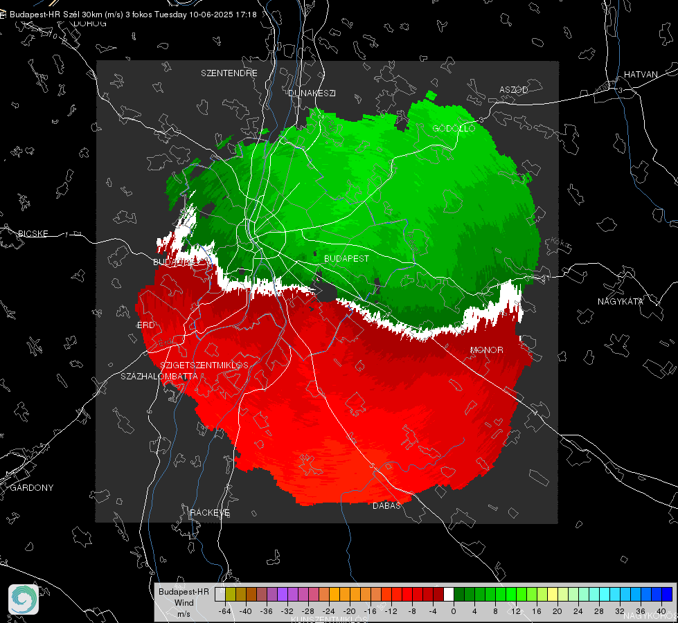Click the SZIGETSZENTMIKLÓS city label
678x623 pixels.
pos(204,365)
